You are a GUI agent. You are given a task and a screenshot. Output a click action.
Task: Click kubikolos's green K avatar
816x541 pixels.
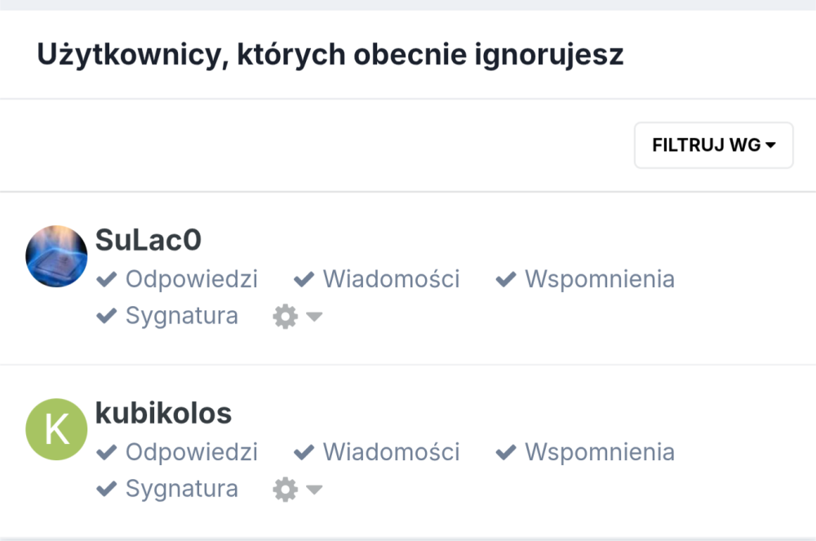[x=56, y=429]
